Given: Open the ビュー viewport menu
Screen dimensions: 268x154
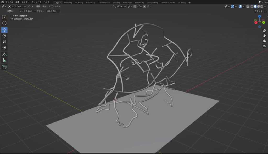Looking at the screenshot, I should pyautogui.click(x=31, y=7).
